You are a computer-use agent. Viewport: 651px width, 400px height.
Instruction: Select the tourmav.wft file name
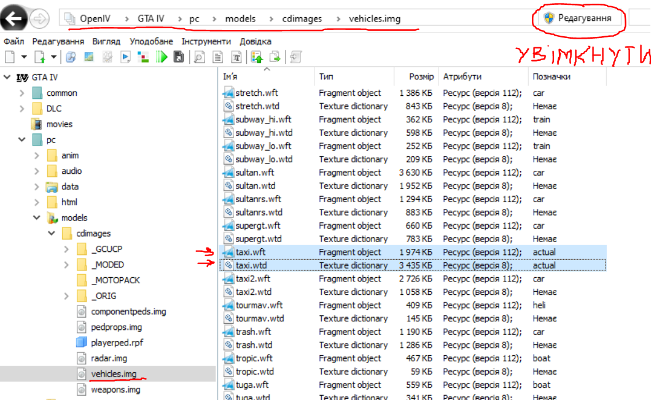point(259,305)
